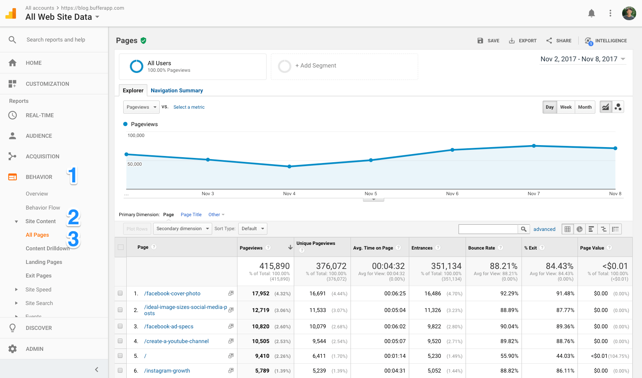Switch chart to motion chart view
Screen dimensions: 642x378
click(618, 106)
